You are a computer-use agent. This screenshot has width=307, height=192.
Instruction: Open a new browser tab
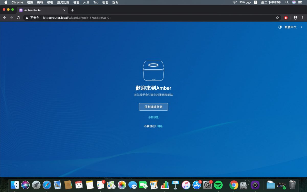point(72,10)
